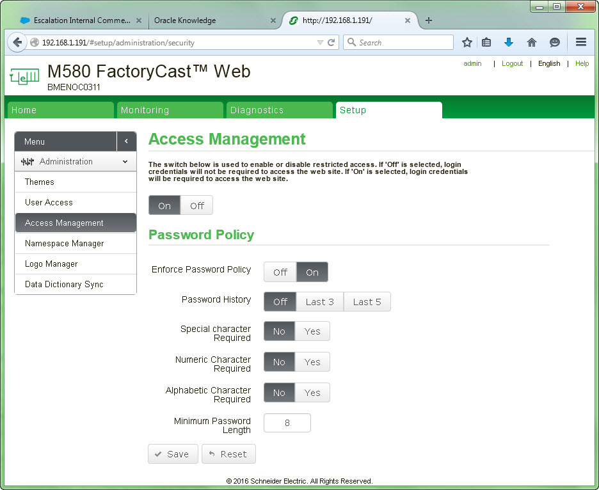Open chat smiley icon in toolbar
599x490 pixels.
[554, 42]
